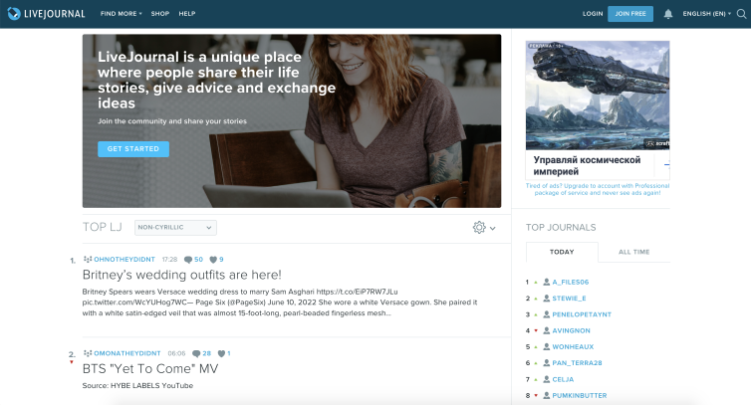Open the Help menu item
Viewport: 751px width, 405px height.
[x=187, y=14]
